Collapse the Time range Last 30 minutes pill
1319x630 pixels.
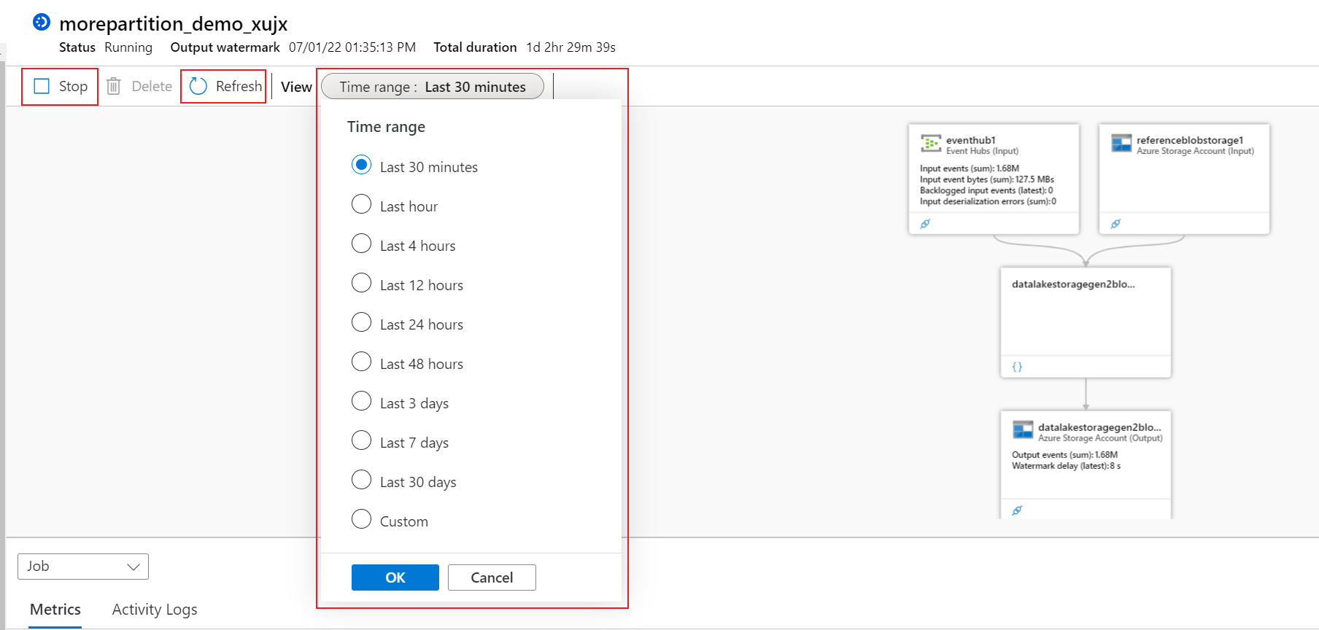(x=433, y=87)
